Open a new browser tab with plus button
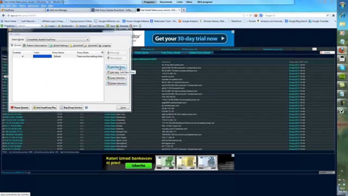 [184, 10]
